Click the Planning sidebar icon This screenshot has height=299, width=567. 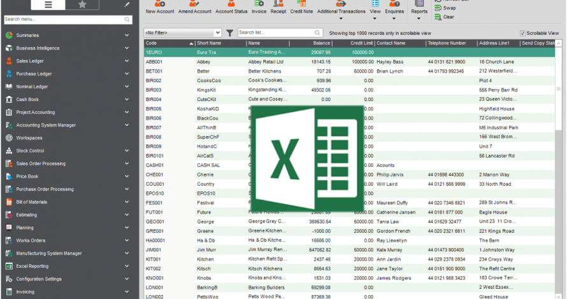9,228
